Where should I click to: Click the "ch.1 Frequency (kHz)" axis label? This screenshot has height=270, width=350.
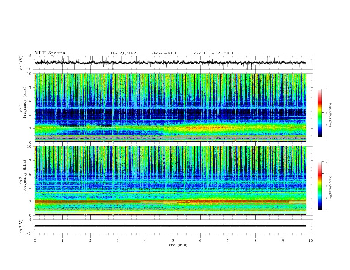(23, 102)
